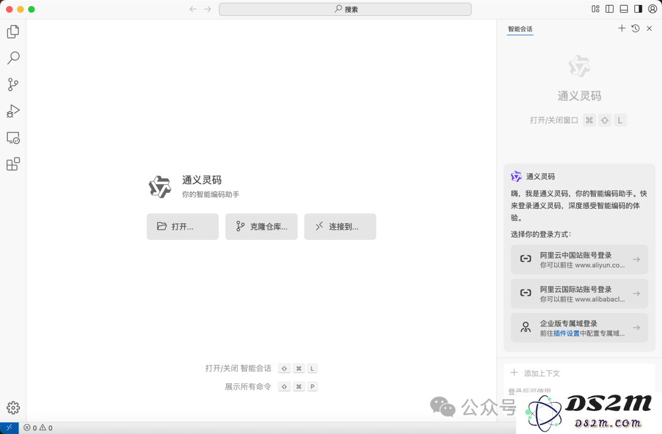Open the Manage gear menu in the activity bar

coord(13,408)
